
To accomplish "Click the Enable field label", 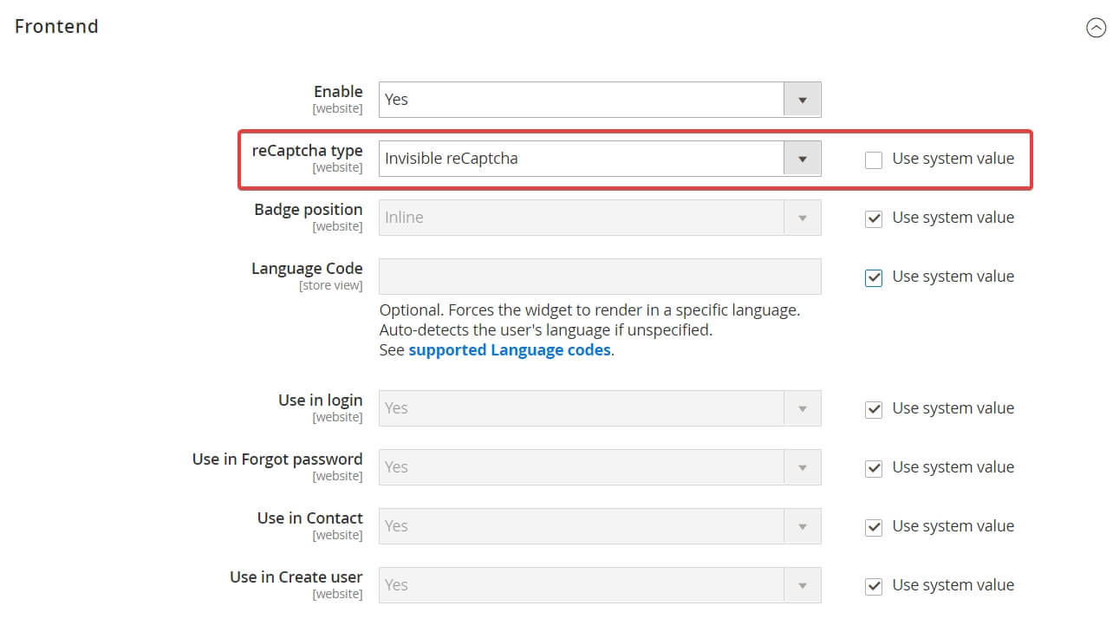I will [x=338, y=91].
